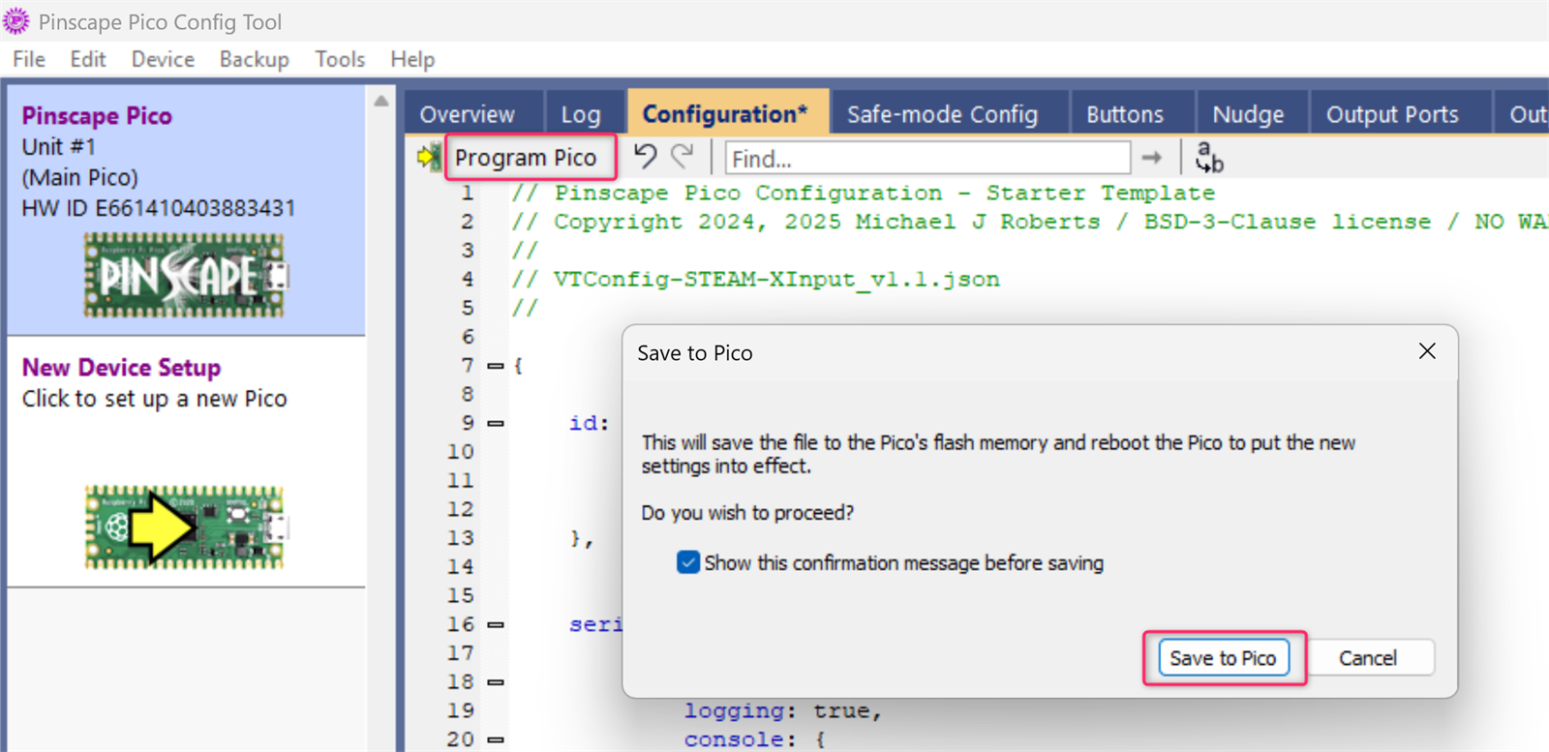This screenshot has height=752, width=1549.
Task: Focus the Find text field
Action: tap(927, 158)
